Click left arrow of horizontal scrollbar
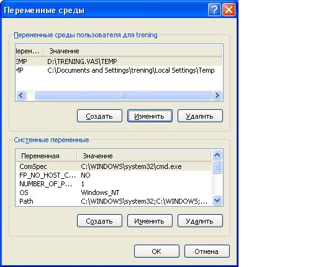This screenshot has height=267, width=318. pos(21,96)
